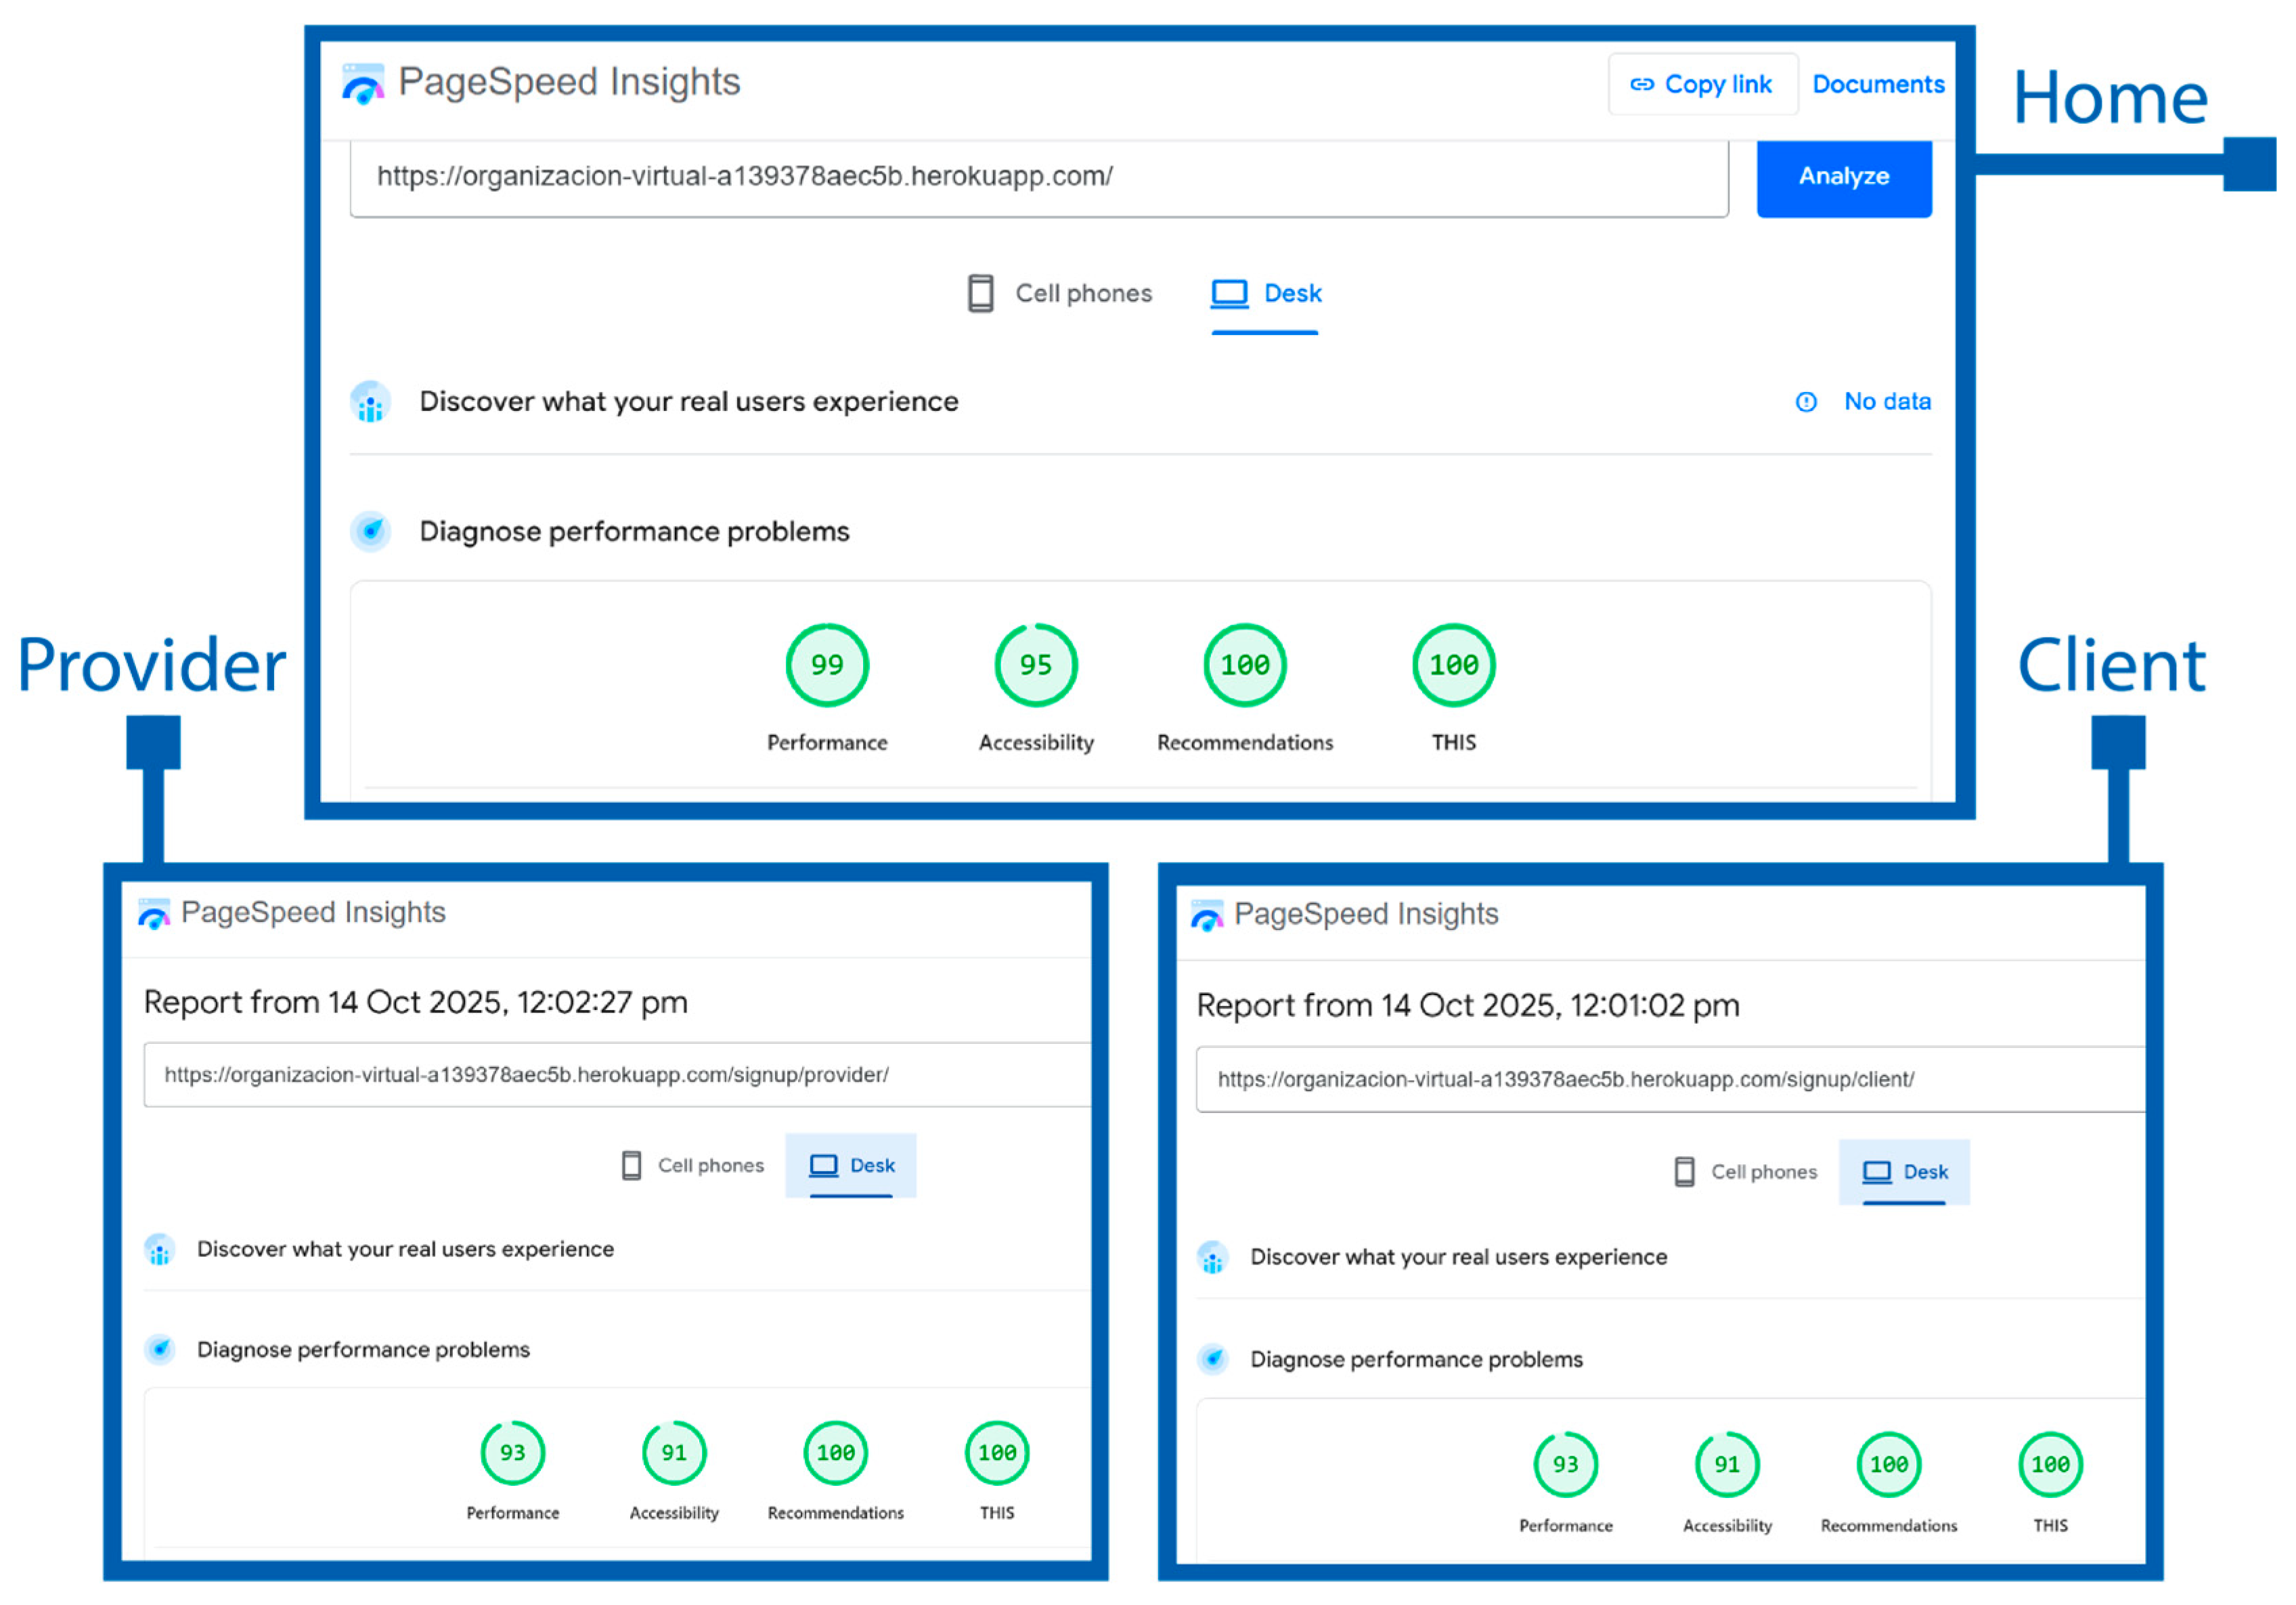Click the Diagnose performance problems icon in Home panel
Viewport: 2296px width, 1605px height.
coord(370,532)
